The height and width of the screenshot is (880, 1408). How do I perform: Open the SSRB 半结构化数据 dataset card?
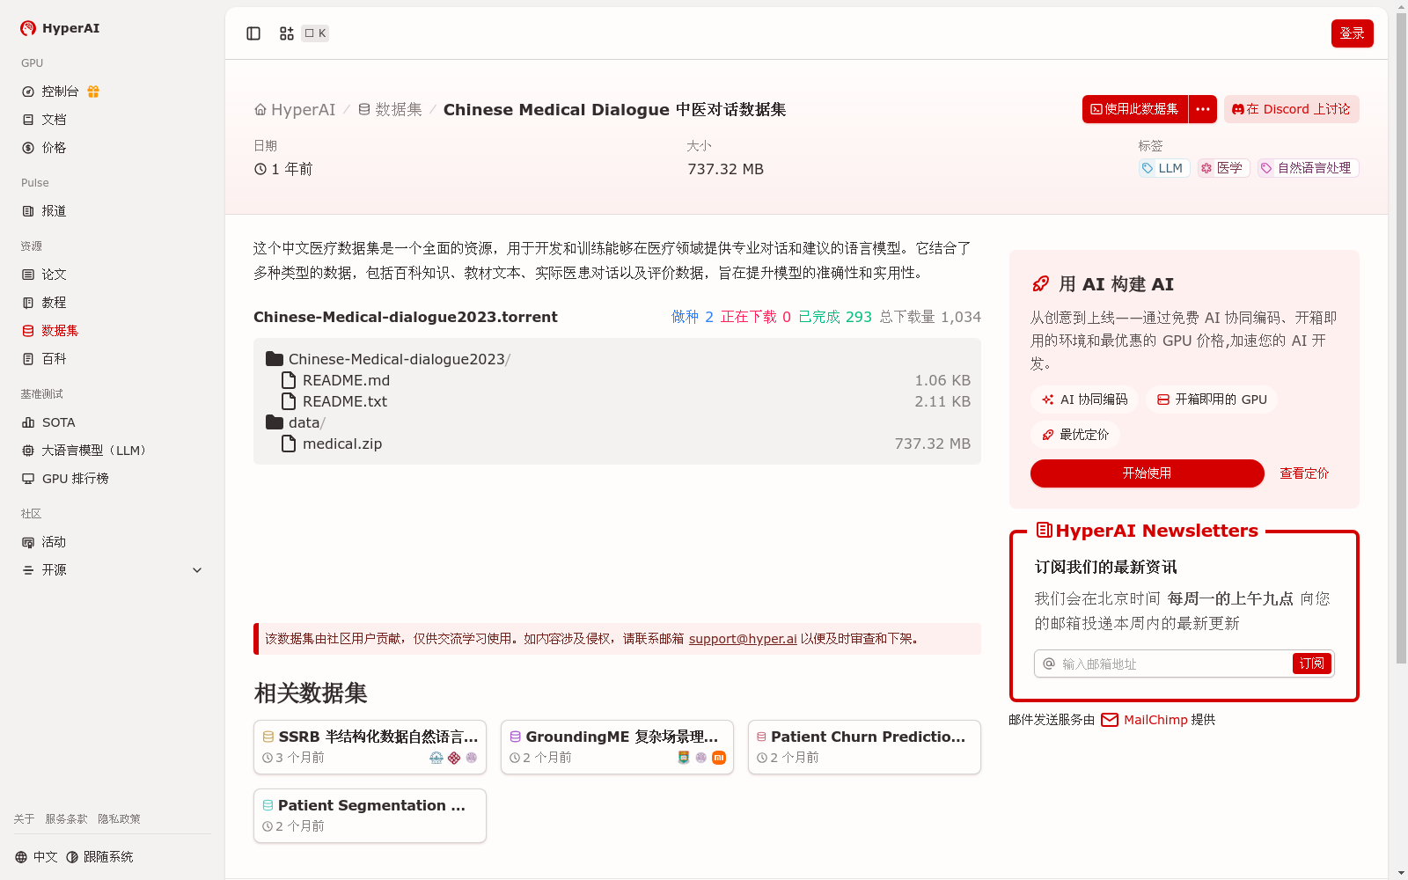point(370,747)
